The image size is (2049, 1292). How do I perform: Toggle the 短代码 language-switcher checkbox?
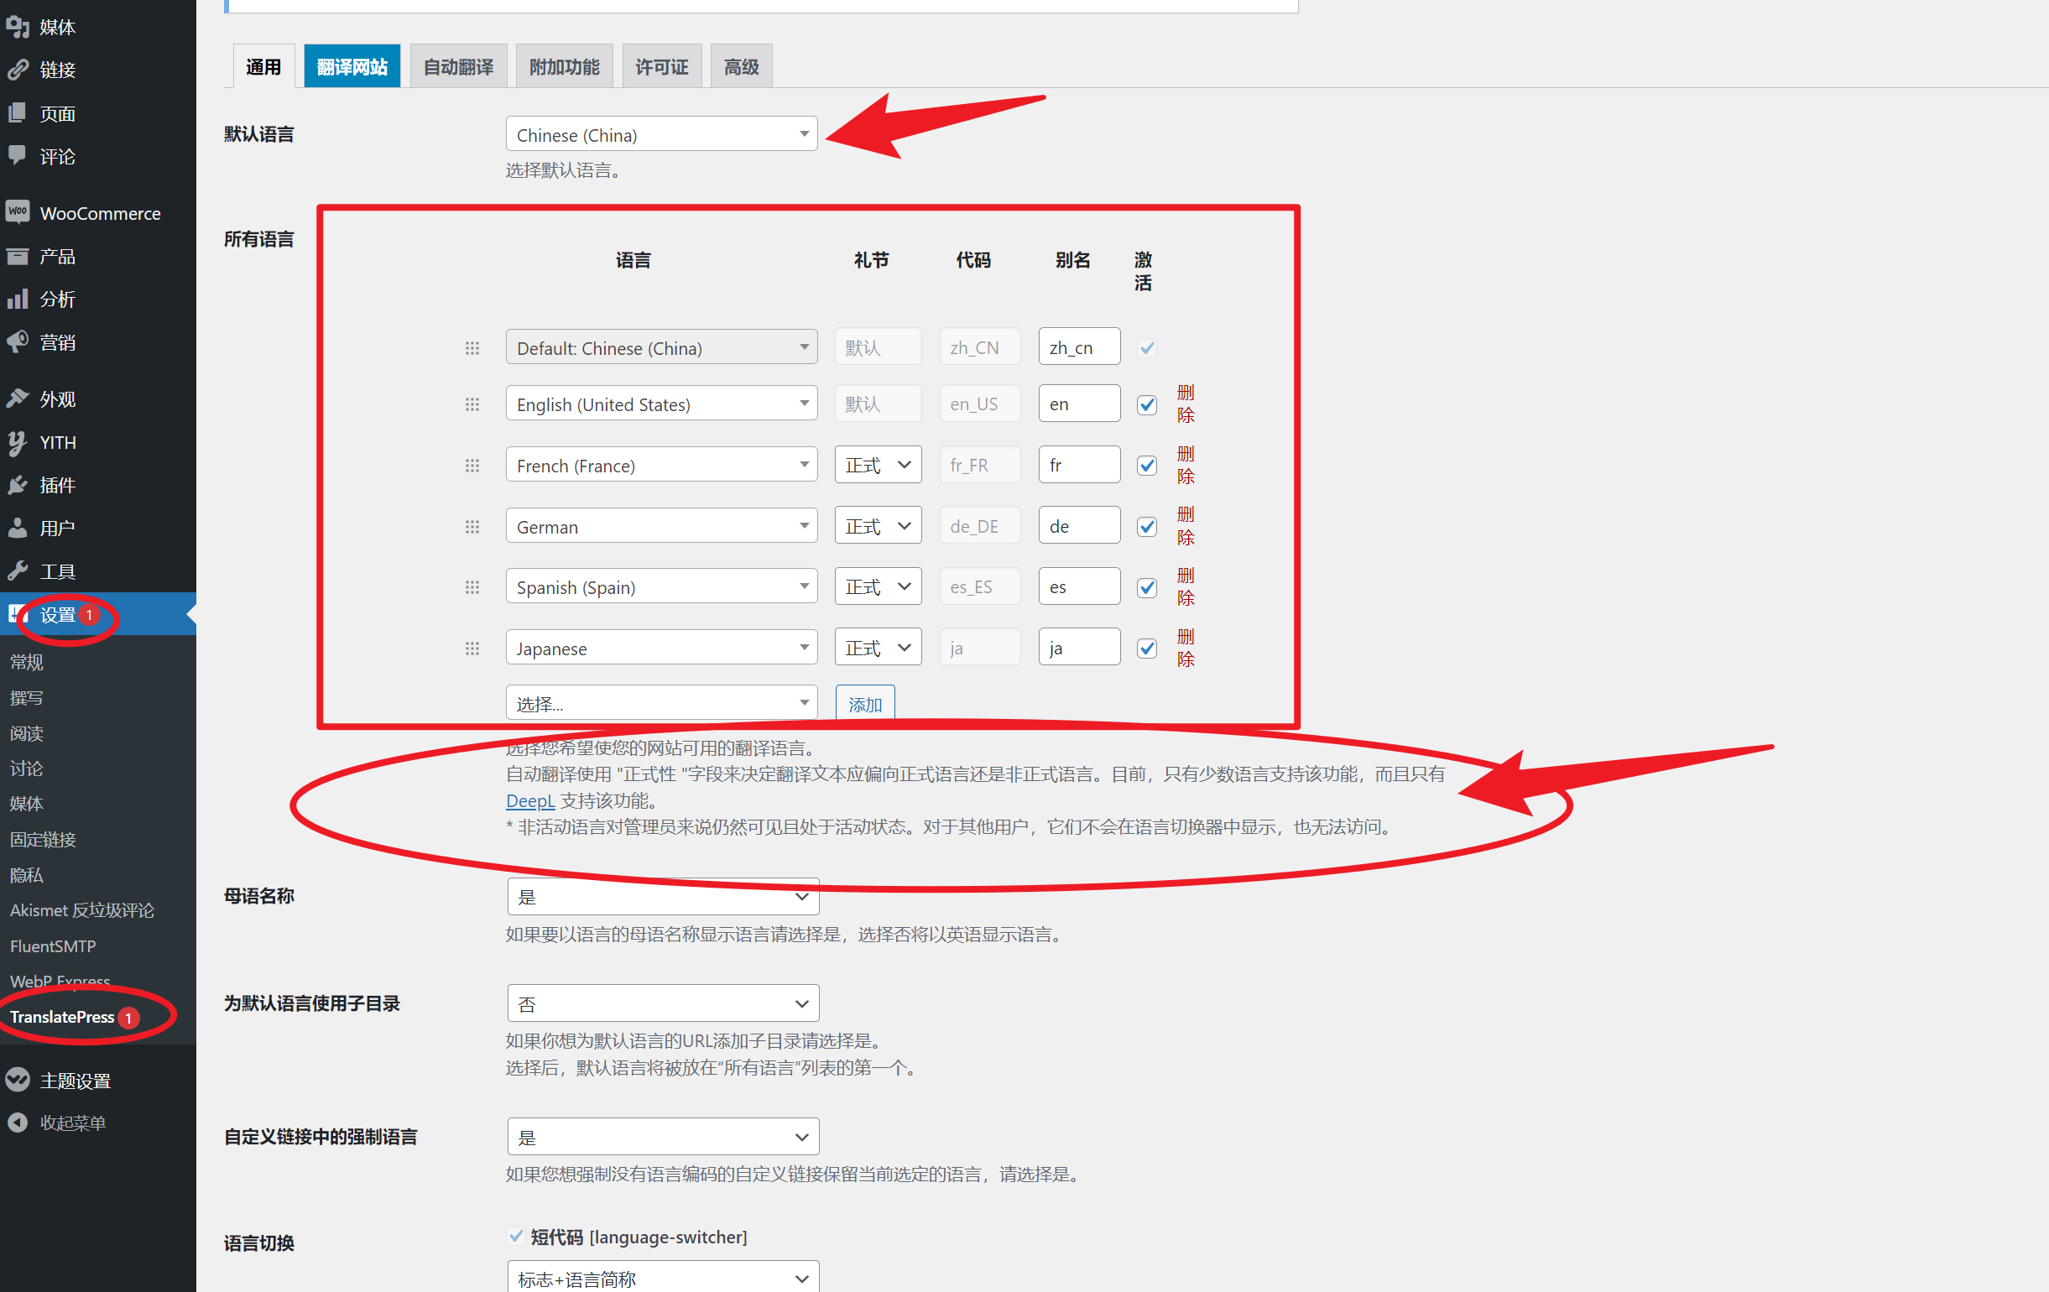pos(515,1236)
